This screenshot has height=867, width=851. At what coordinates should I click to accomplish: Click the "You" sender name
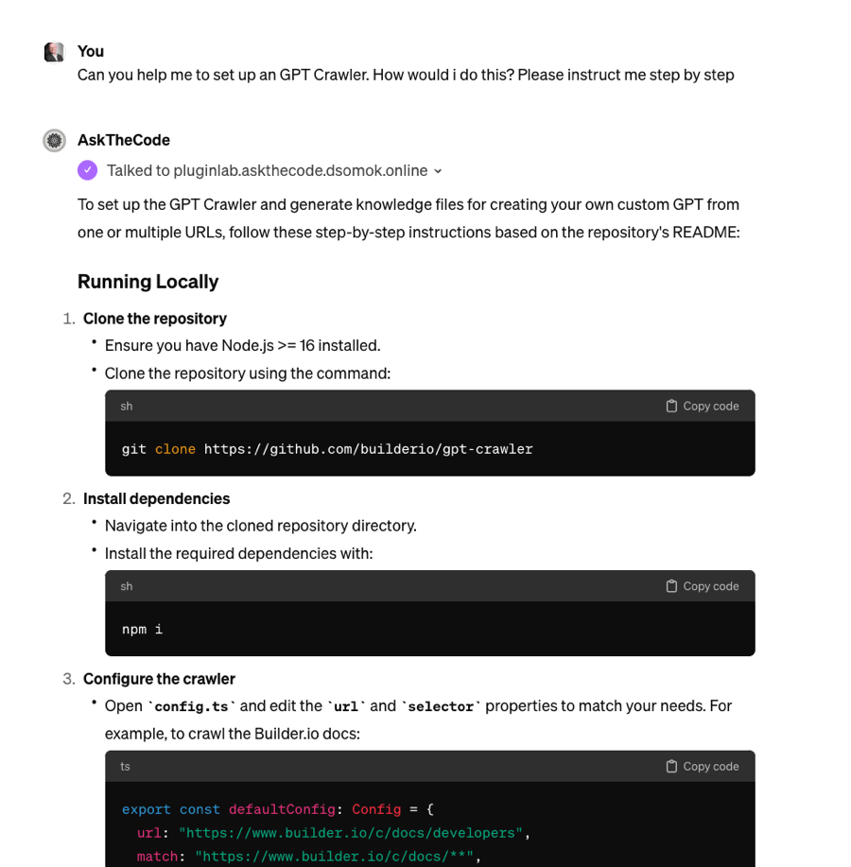coord(91,51)
